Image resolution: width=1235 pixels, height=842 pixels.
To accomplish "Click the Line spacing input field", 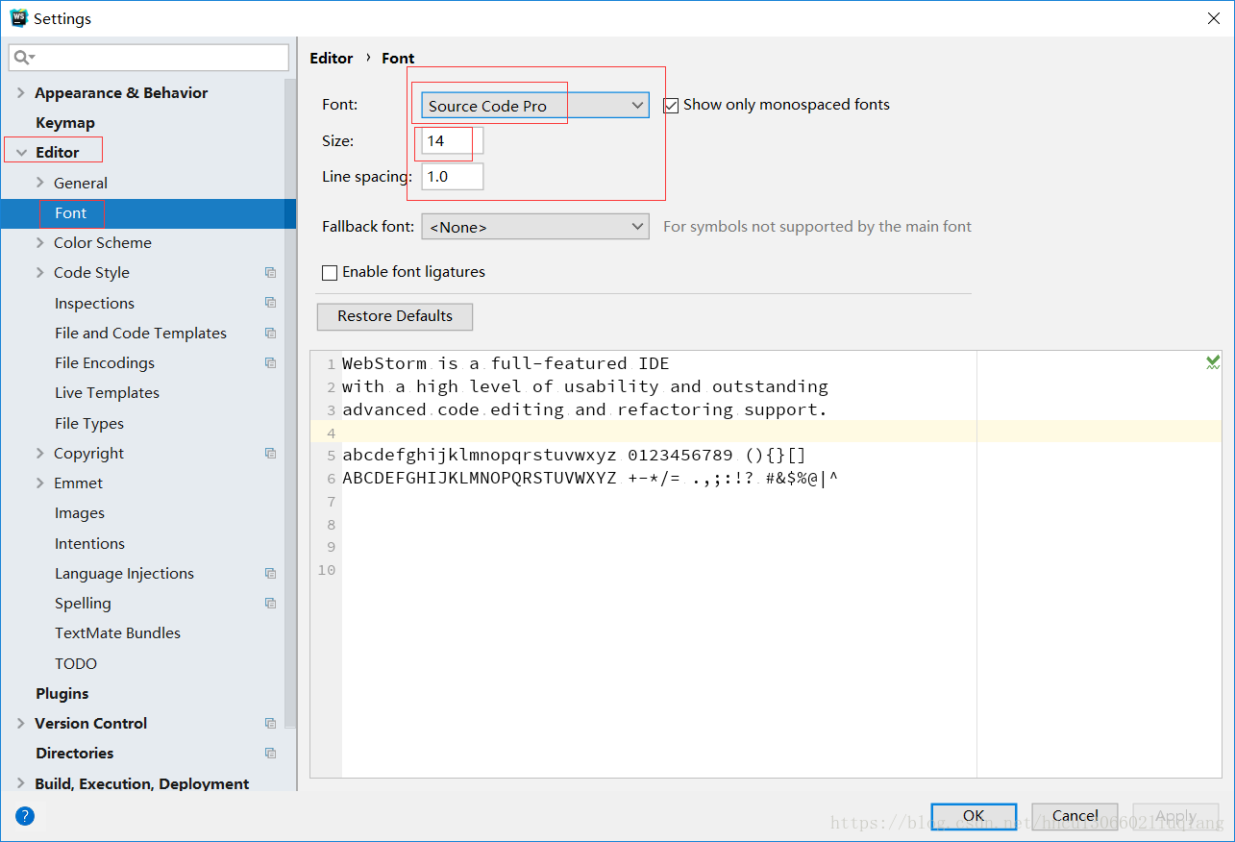I will (x=453, y=177).
